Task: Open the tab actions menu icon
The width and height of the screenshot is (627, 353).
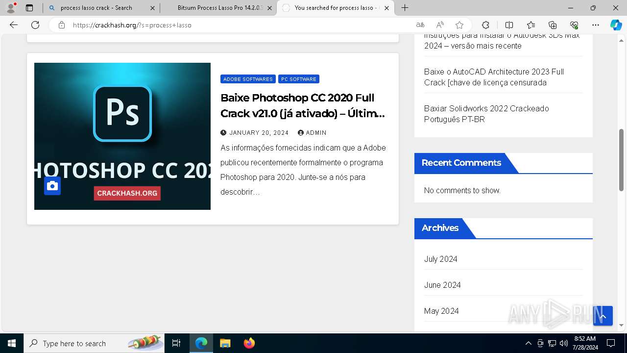Action: [x=29, y=8]
